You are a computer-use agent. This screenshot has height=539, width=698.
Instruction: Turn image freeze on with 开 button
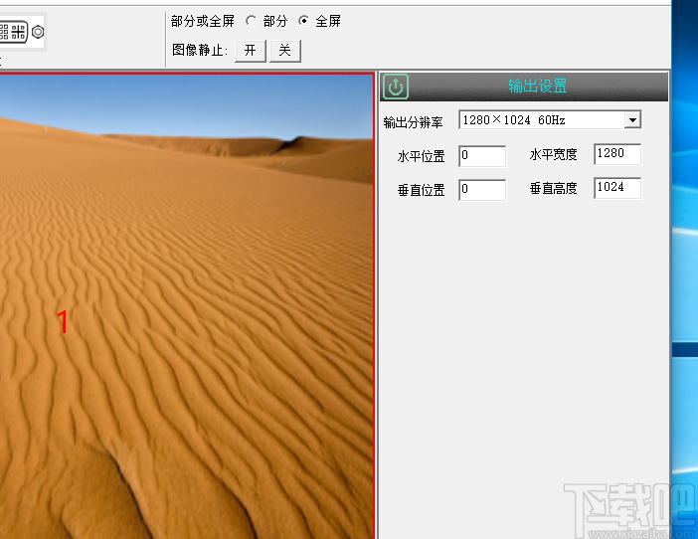click(251, 51)
